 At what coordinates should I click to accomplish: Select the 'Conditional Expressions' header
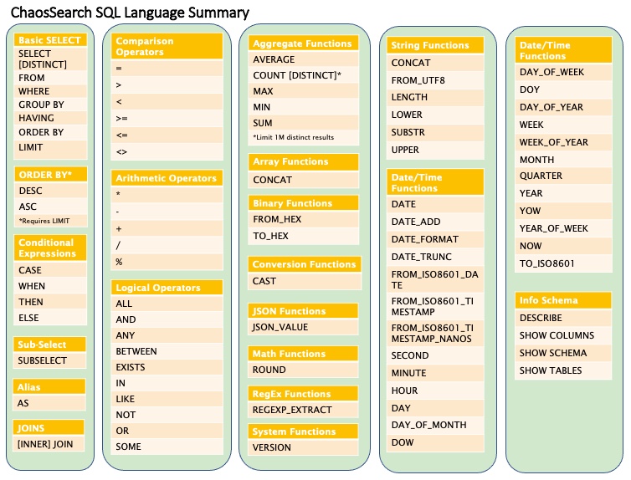50,248
